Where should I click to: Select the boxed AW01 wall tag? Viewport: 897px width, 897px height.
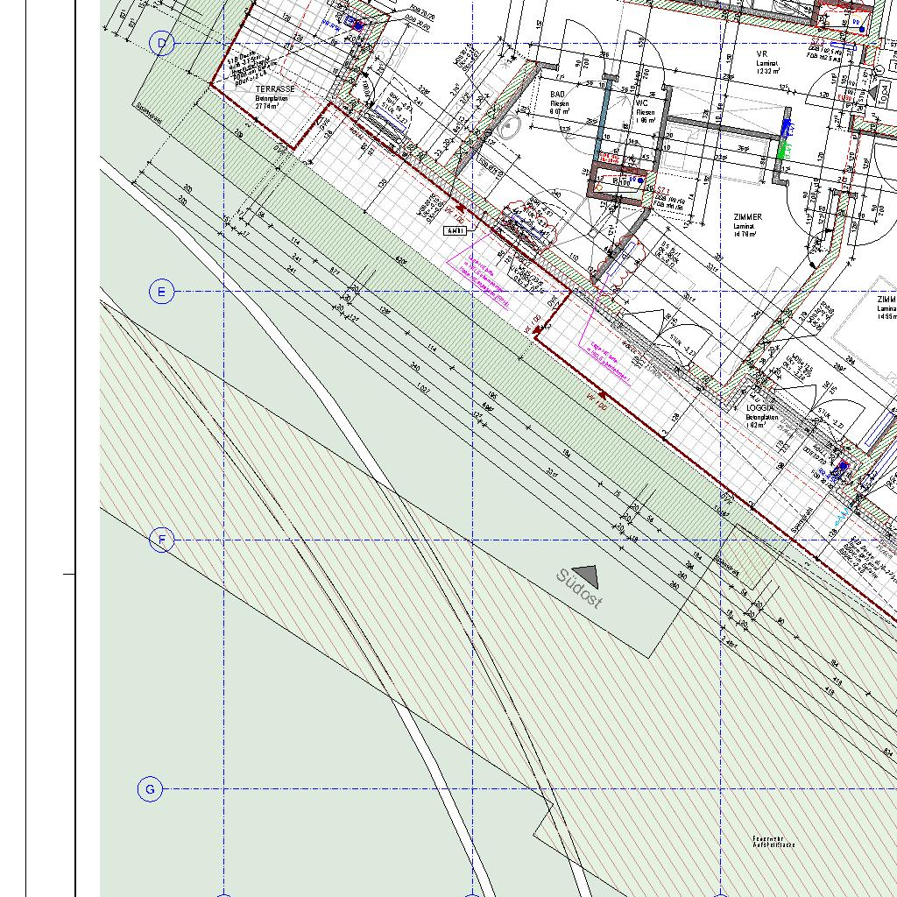[x=455, y=230]
